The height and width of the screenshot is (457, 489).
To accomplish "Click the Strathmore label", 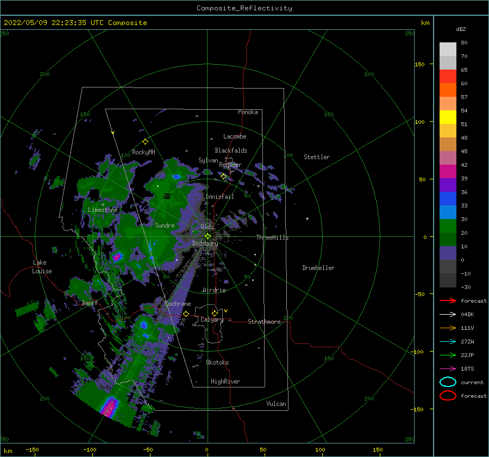I will [x=264, y=322].
